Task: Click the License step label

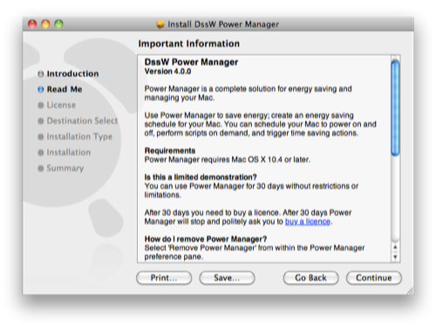Action: pyautogui.click(x=61, y=105)
